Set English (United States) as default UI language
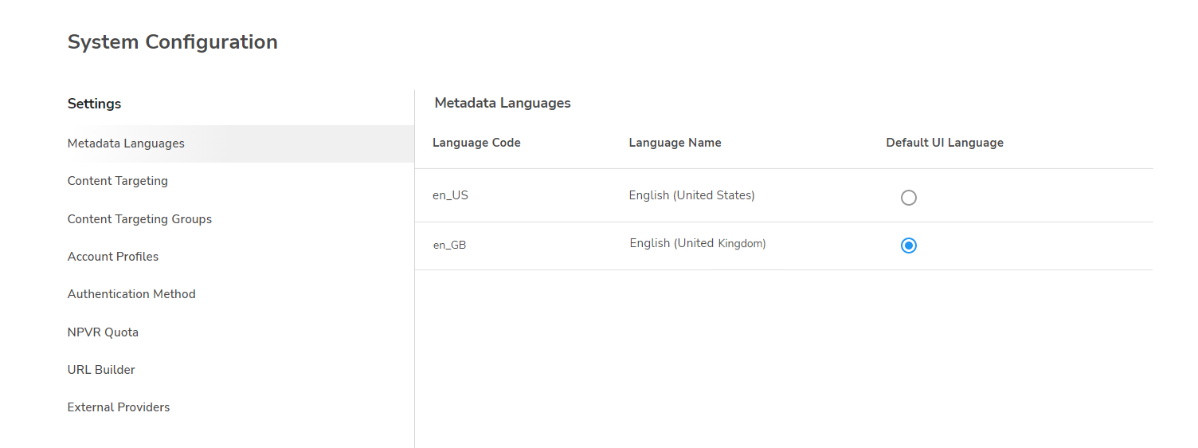The image size is (1198, 448). tap(909, 198)
